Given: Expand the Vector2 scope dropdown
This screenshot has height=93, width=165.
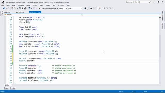Looking at the screenshot, I should pos(81,15).
